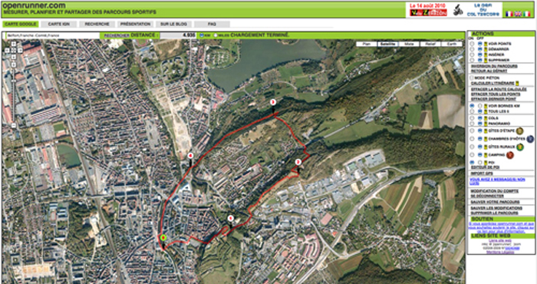
Task: Click the British flag language icon
Action: coord(518,14)
